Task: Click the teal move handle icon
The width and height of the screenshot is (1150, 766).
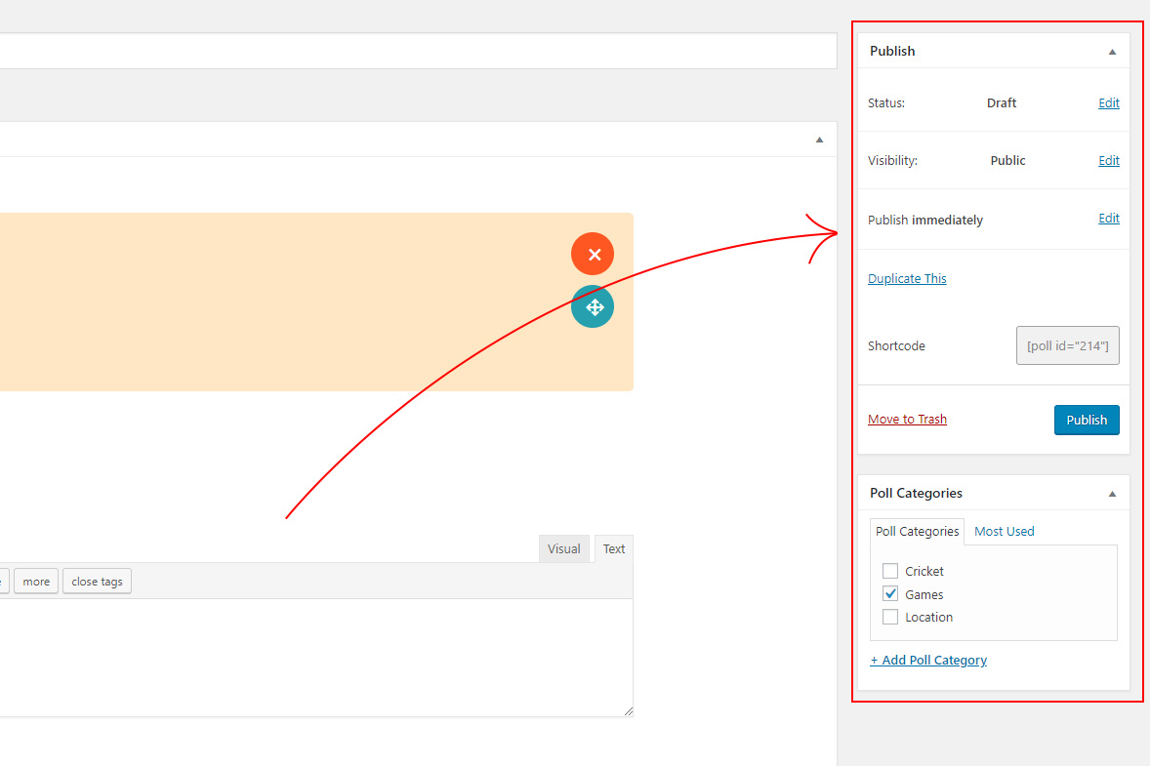Action: [593, 307]
